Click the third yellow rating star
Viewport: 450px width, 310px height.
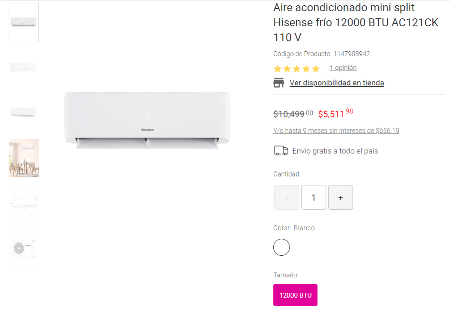coord(297,69)
